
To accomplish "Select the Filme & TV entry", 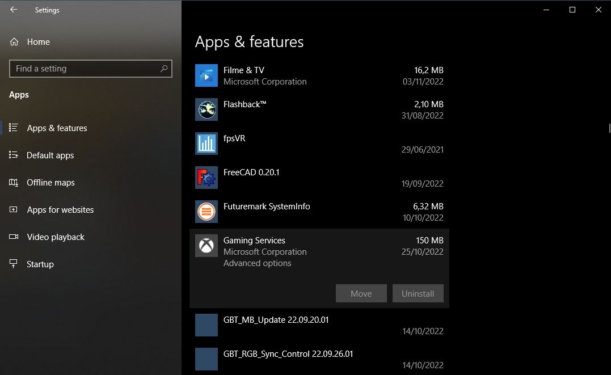I will [319, 75].
